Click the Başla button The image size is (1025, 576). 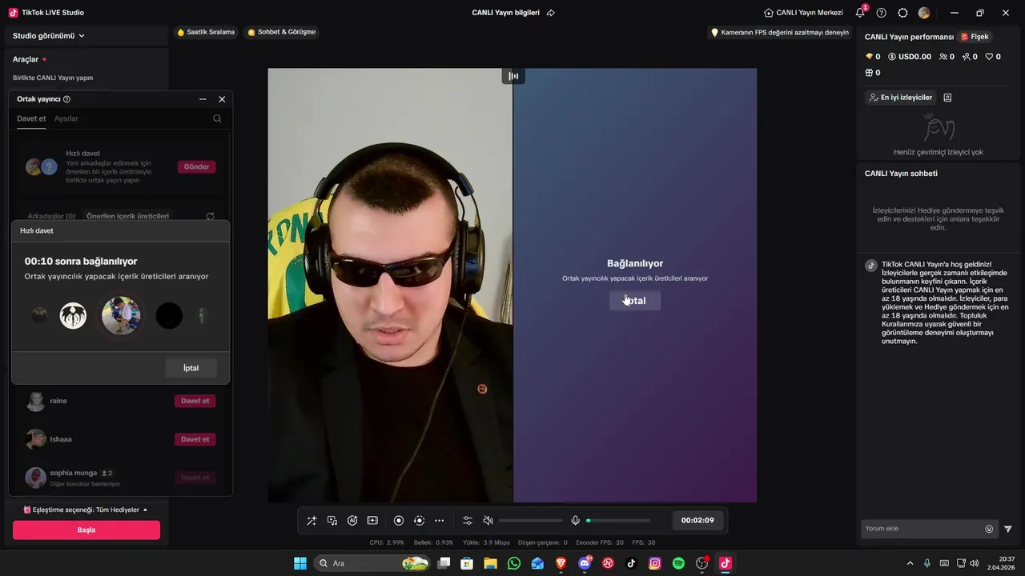tap(86, 530)
